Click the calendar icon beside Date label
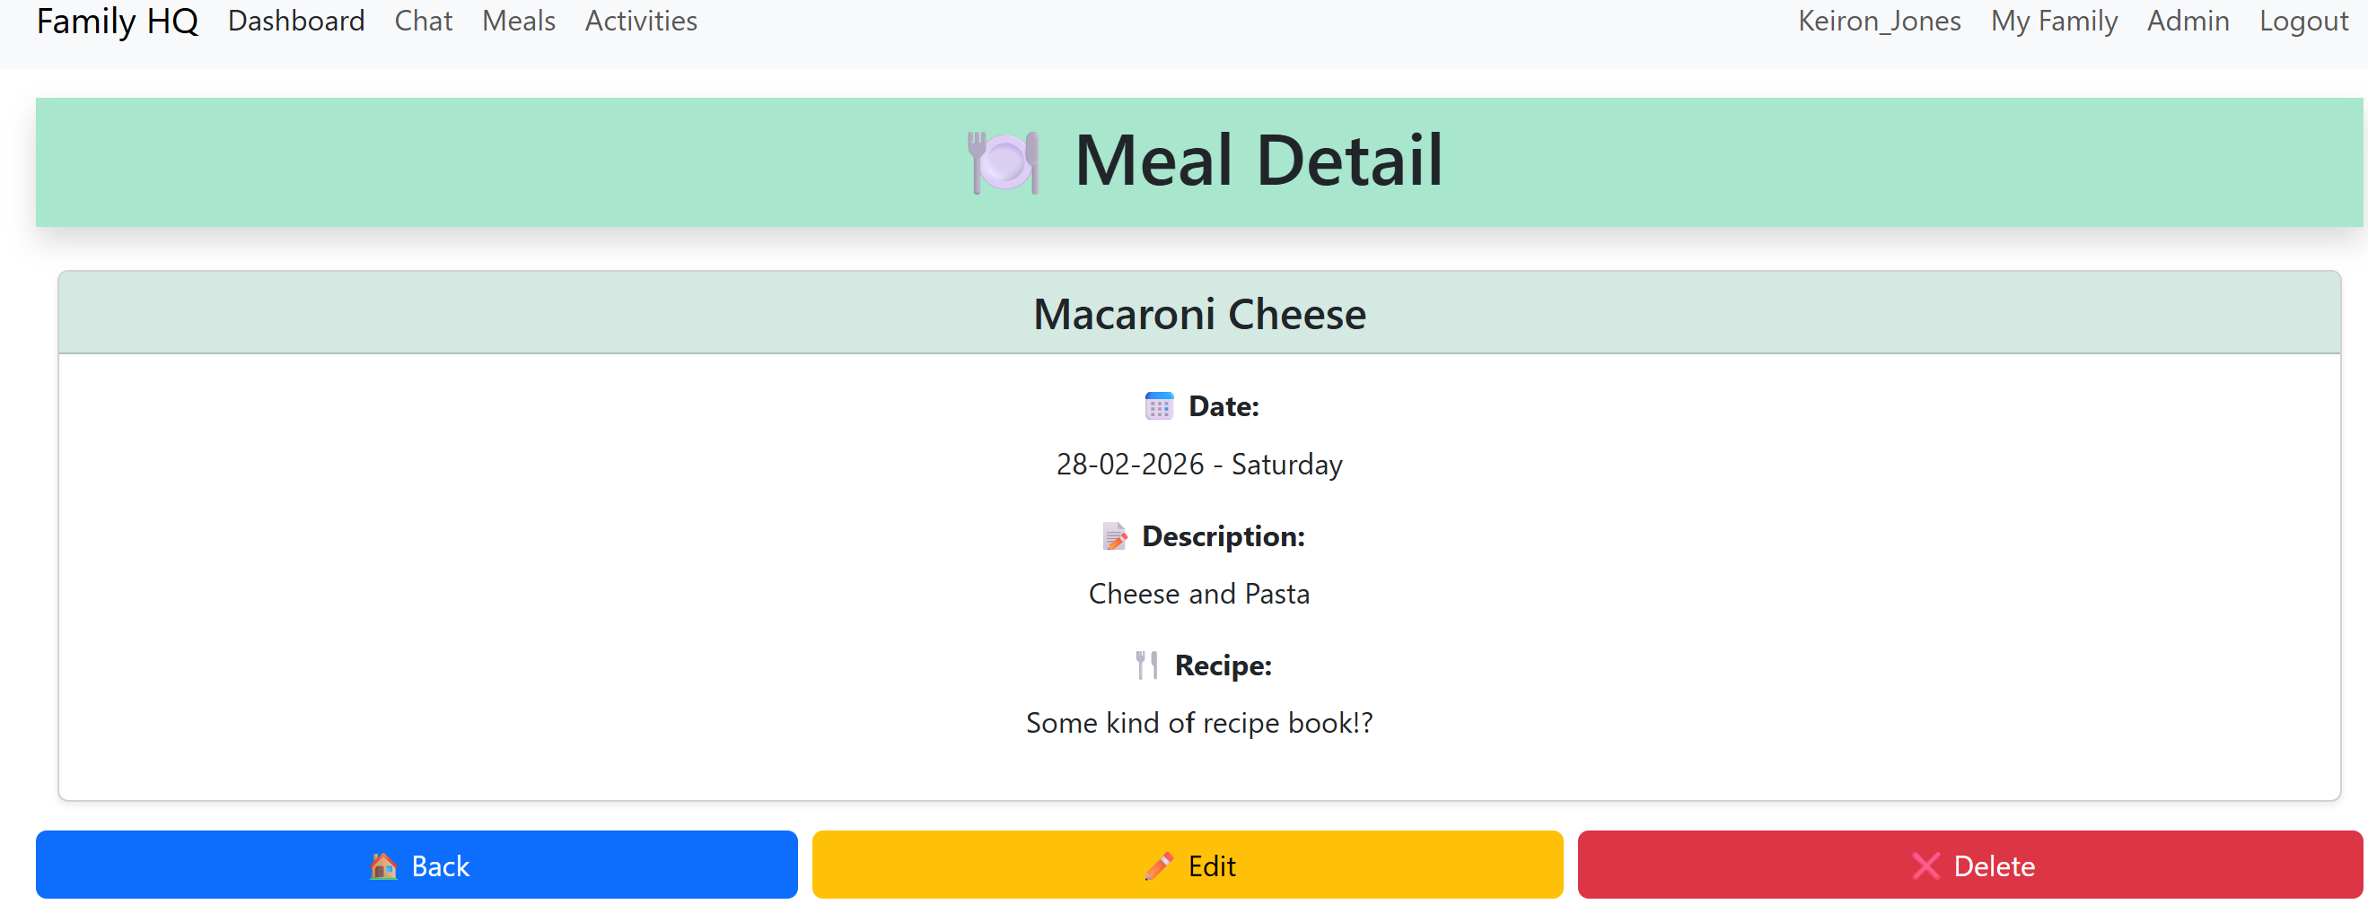The image size is (2368, 913). [1158, 405]
